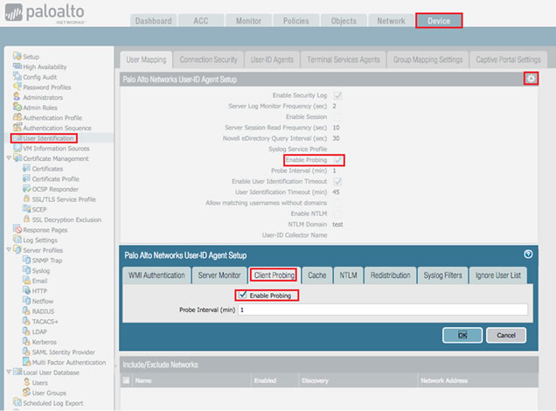Click the Netflow server profile icon
The image size is (556, 411).
pos(26,300)
